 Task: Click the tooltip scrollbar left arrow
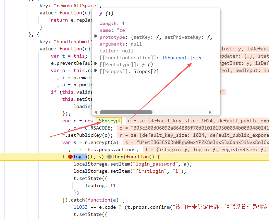96,112
